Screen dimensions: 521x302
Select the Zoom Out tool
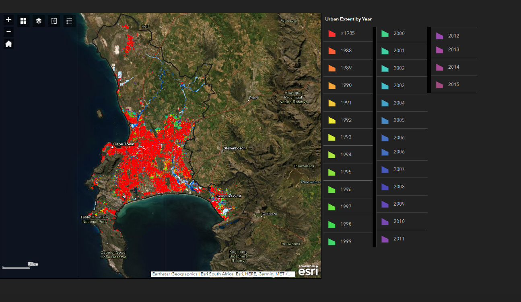8,31
